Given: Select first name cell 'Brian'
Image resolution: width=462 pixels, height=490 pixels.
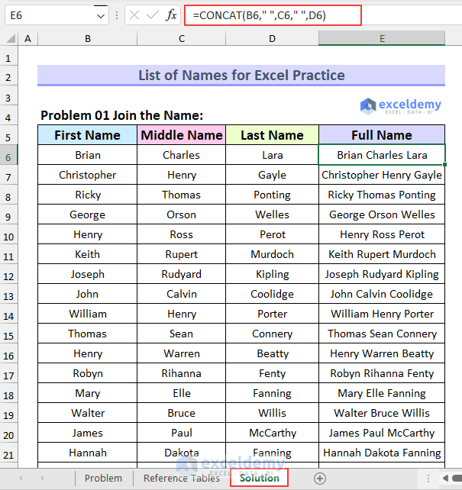Looking at the screenshot, I should click(88, 155).
